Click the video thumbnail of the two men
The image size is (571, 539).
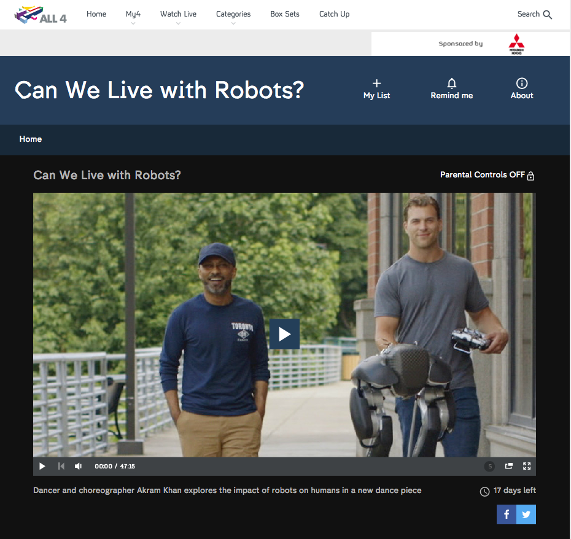pyautogui.click(x=284, y=325)
